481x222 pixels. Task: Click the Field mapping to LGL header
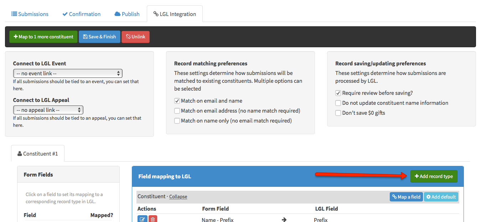click(165, 177)
